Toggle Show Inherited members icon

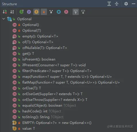pos(21,12)
